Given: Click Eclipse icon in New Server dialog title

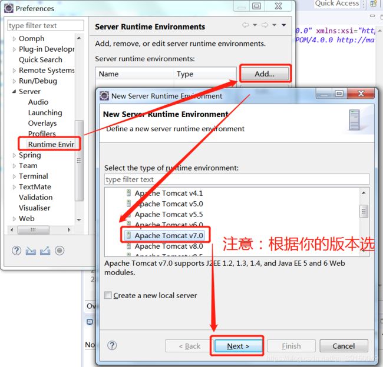Looking at the screenshot, I should (x=104, y=96).
